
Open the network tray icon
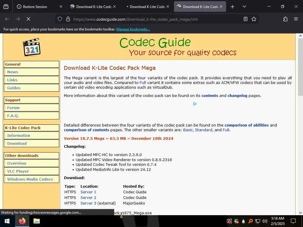pyautogui.click(x=258, y=221)
